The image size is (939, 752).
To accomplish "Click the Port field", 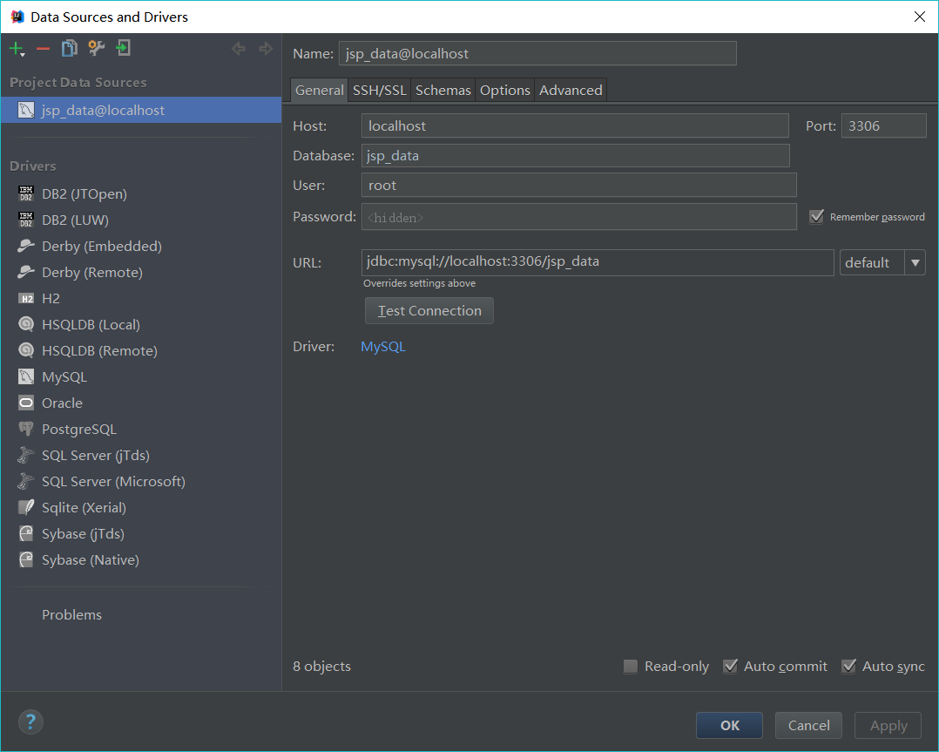I will pyautogui.click(x=884, y=125).
